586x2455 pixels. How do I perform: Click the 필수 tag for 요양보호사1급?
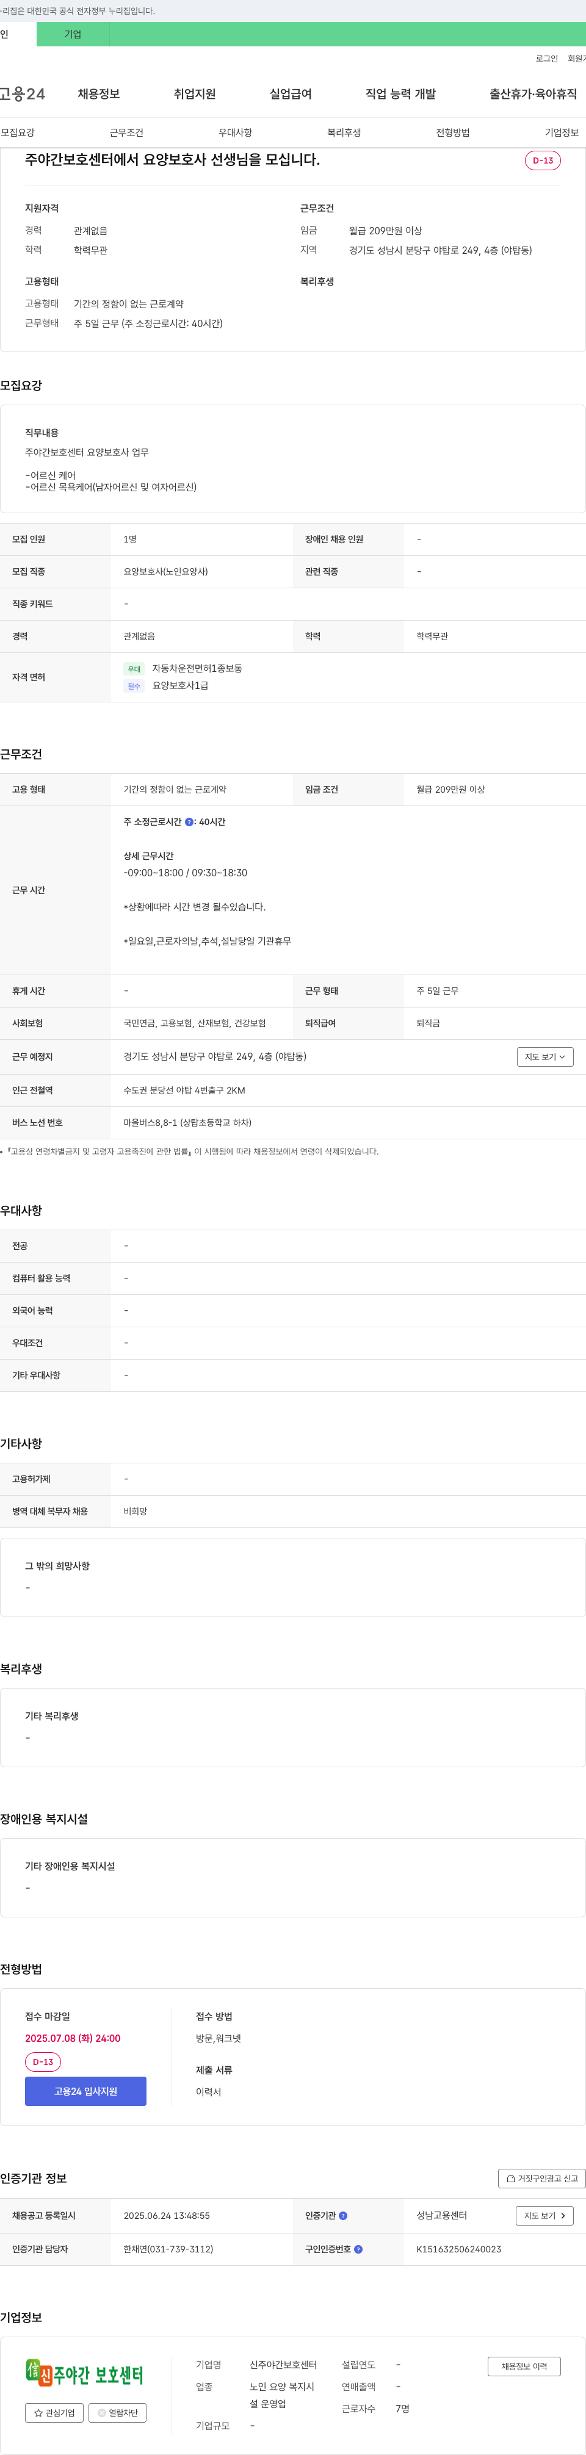pyautogui.click(x=134, y=686)
